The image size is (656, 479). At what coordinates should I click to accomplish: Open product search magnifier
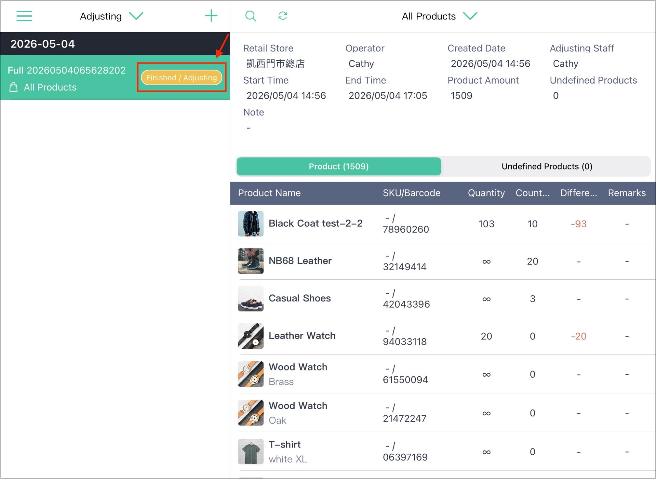[251, 16]
